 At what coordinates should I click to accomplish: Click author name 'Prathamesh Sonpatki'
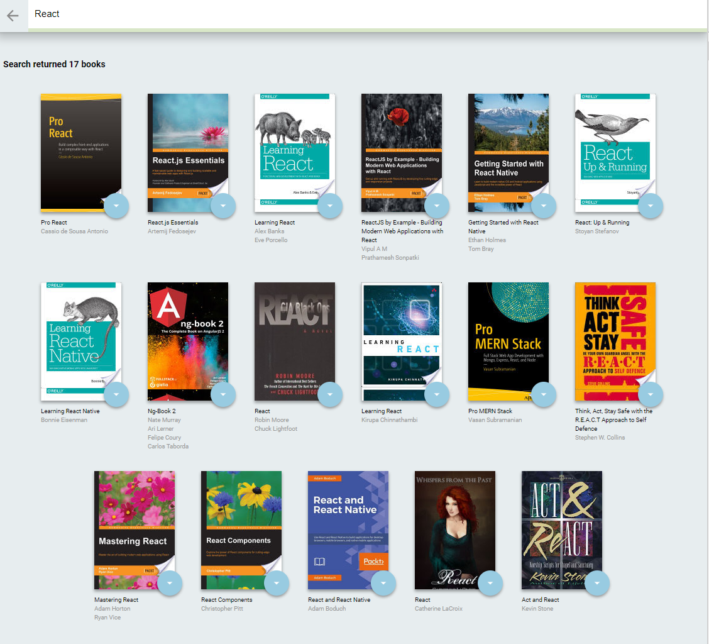point(390,257)
